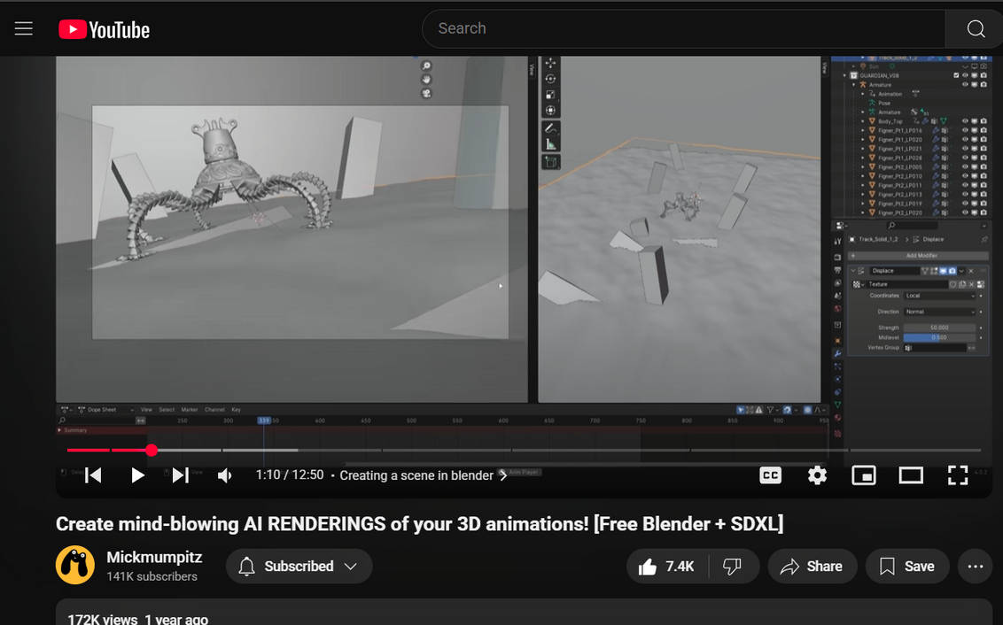The height and width of the screenshot is (625, 1003).
Task: Select the Add Cube tool in Blender's toolbar
Action: pyautogui.click(x=550, y=162)
